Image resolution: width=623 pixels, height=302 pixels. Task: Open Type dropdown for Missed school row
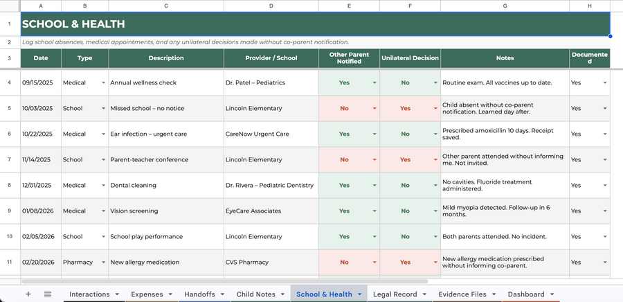tap(103, 109)
